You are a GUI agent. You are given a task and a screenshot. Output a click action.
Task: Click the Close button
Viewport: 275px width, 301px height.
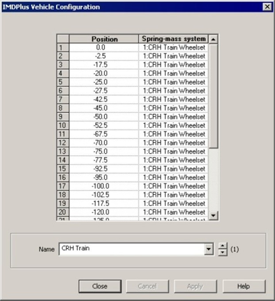100,286
